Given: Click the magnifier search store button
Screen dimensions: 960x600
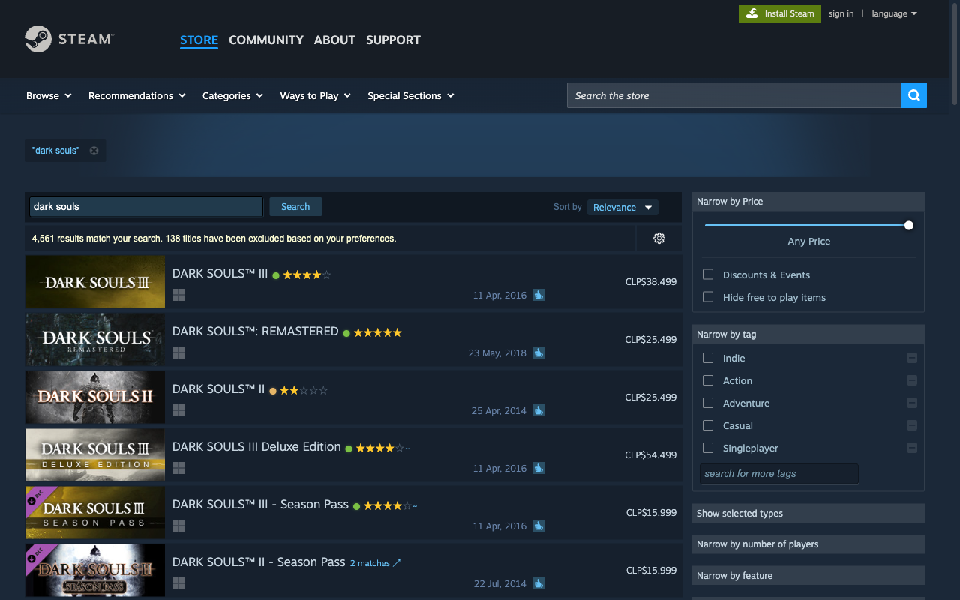Looking at the screenshot, I should point(913,95).
